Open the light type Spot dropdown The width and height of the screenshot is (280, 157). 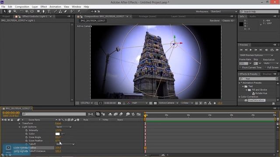click(64, 127)
